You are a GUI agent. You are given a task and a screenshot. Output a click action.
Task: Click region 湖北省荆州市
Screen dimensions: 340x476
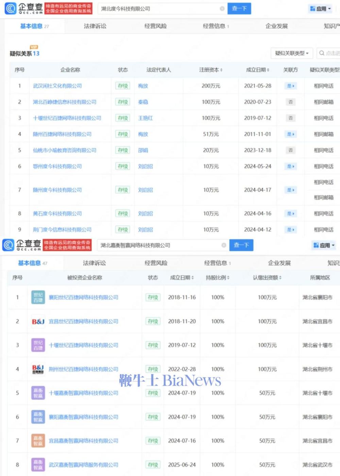click(318, 369)
